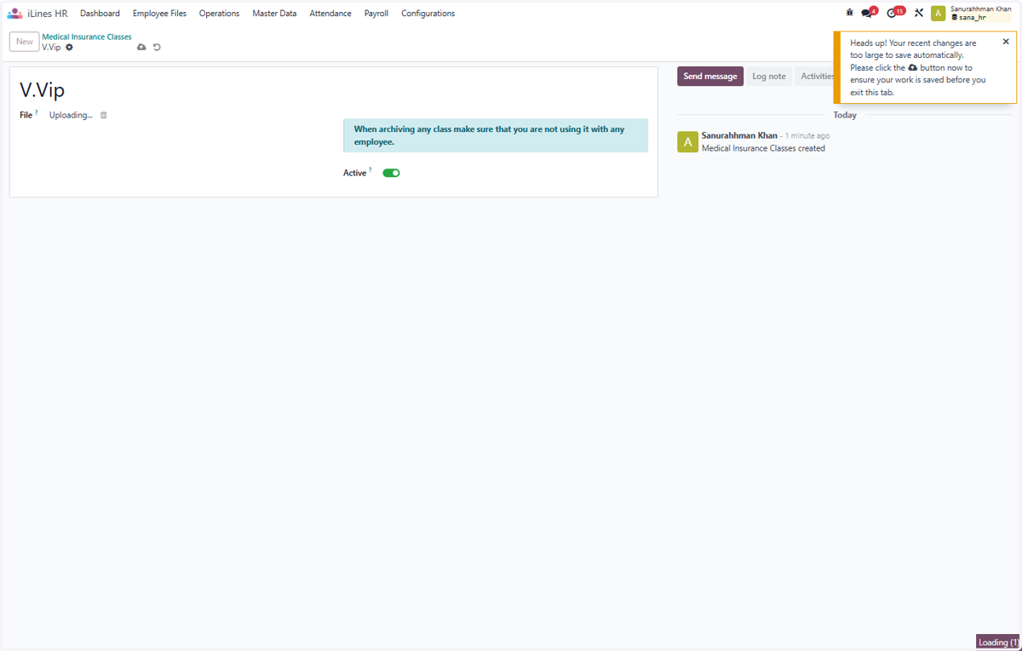Click the Log note button
This screenshot has height=651, width=1022.
click(x=769, y=77)
